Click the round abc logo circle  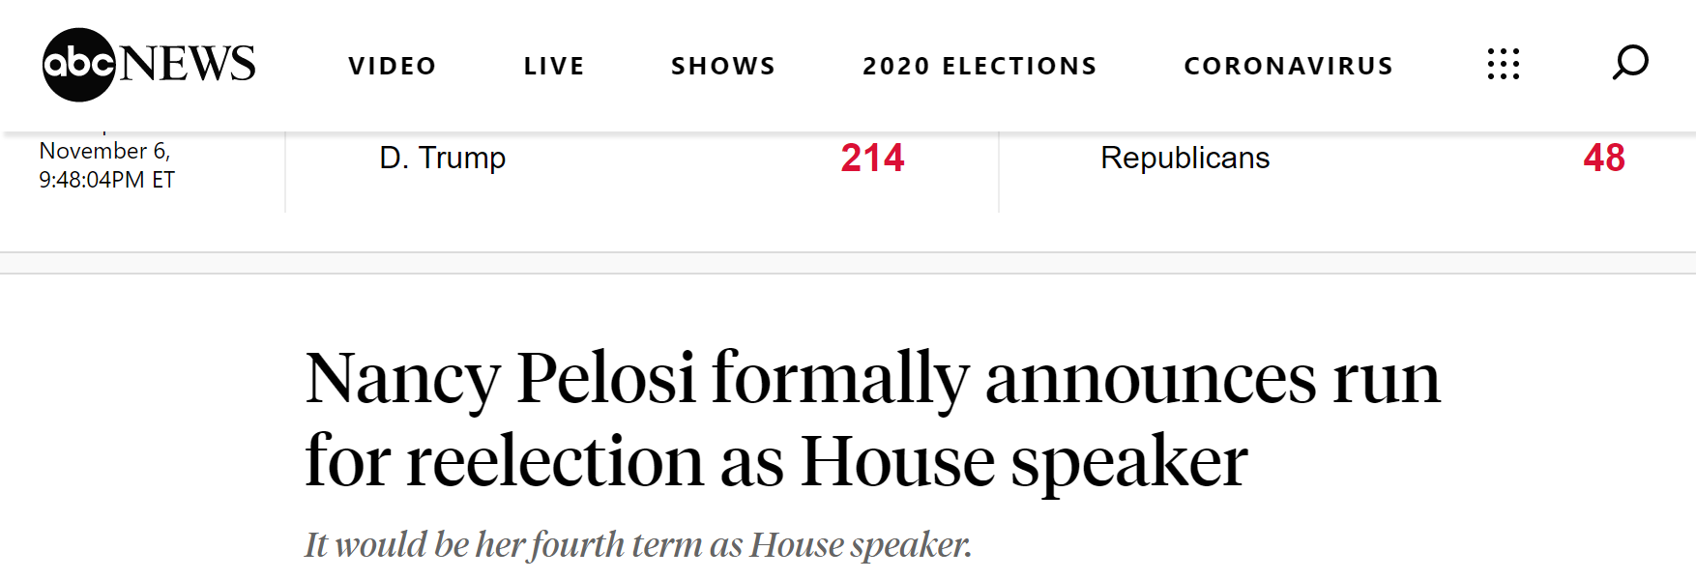tap(78, 65)
